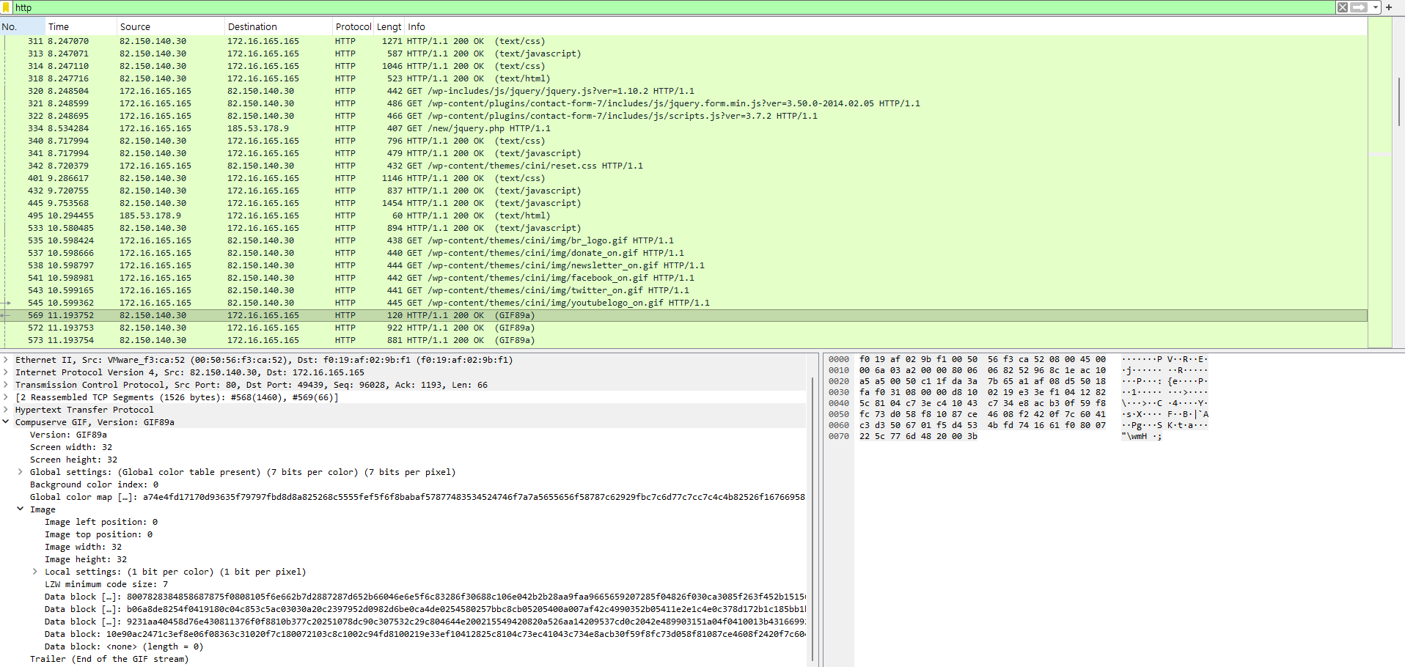Click hex offset row 0000 bytes
Image resolution: width=1405 pixels, height=667 pixels.
tap(982, 359)
